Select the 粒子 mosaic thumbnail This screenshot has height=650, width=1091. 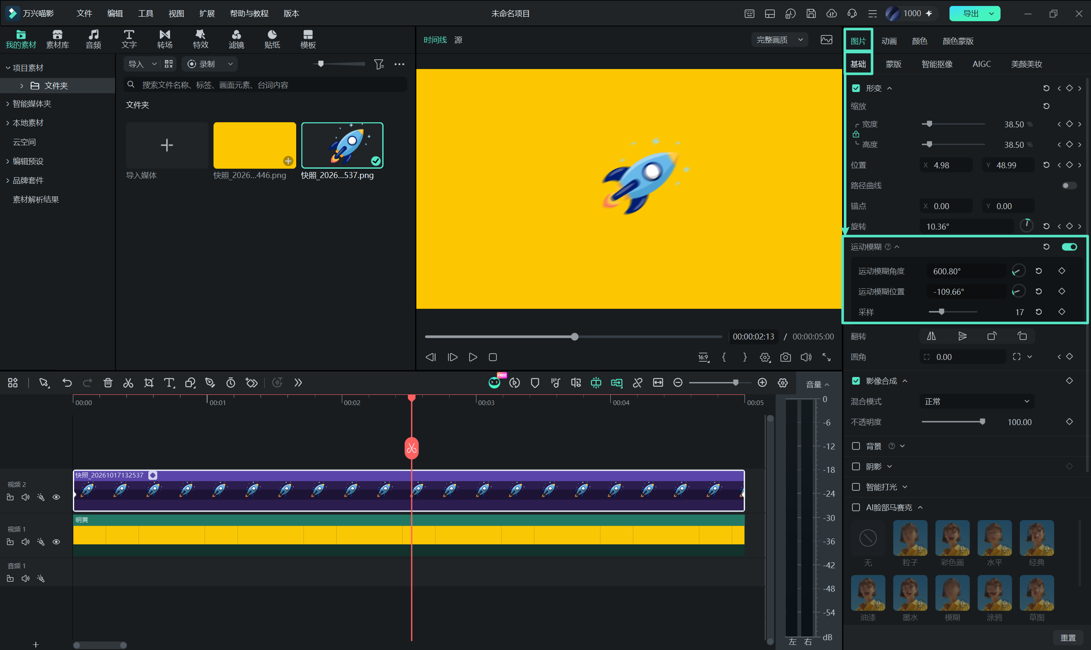(x=910, y=538)
